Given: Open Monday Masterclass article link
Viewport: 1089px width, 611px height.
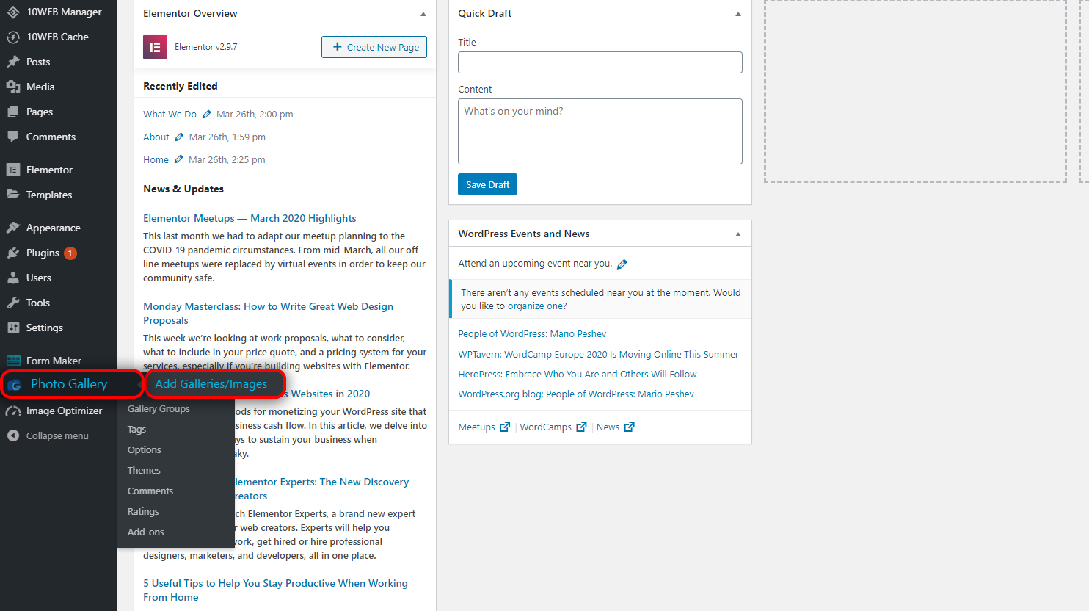Looking at the screenshot, I should (268, 313).
